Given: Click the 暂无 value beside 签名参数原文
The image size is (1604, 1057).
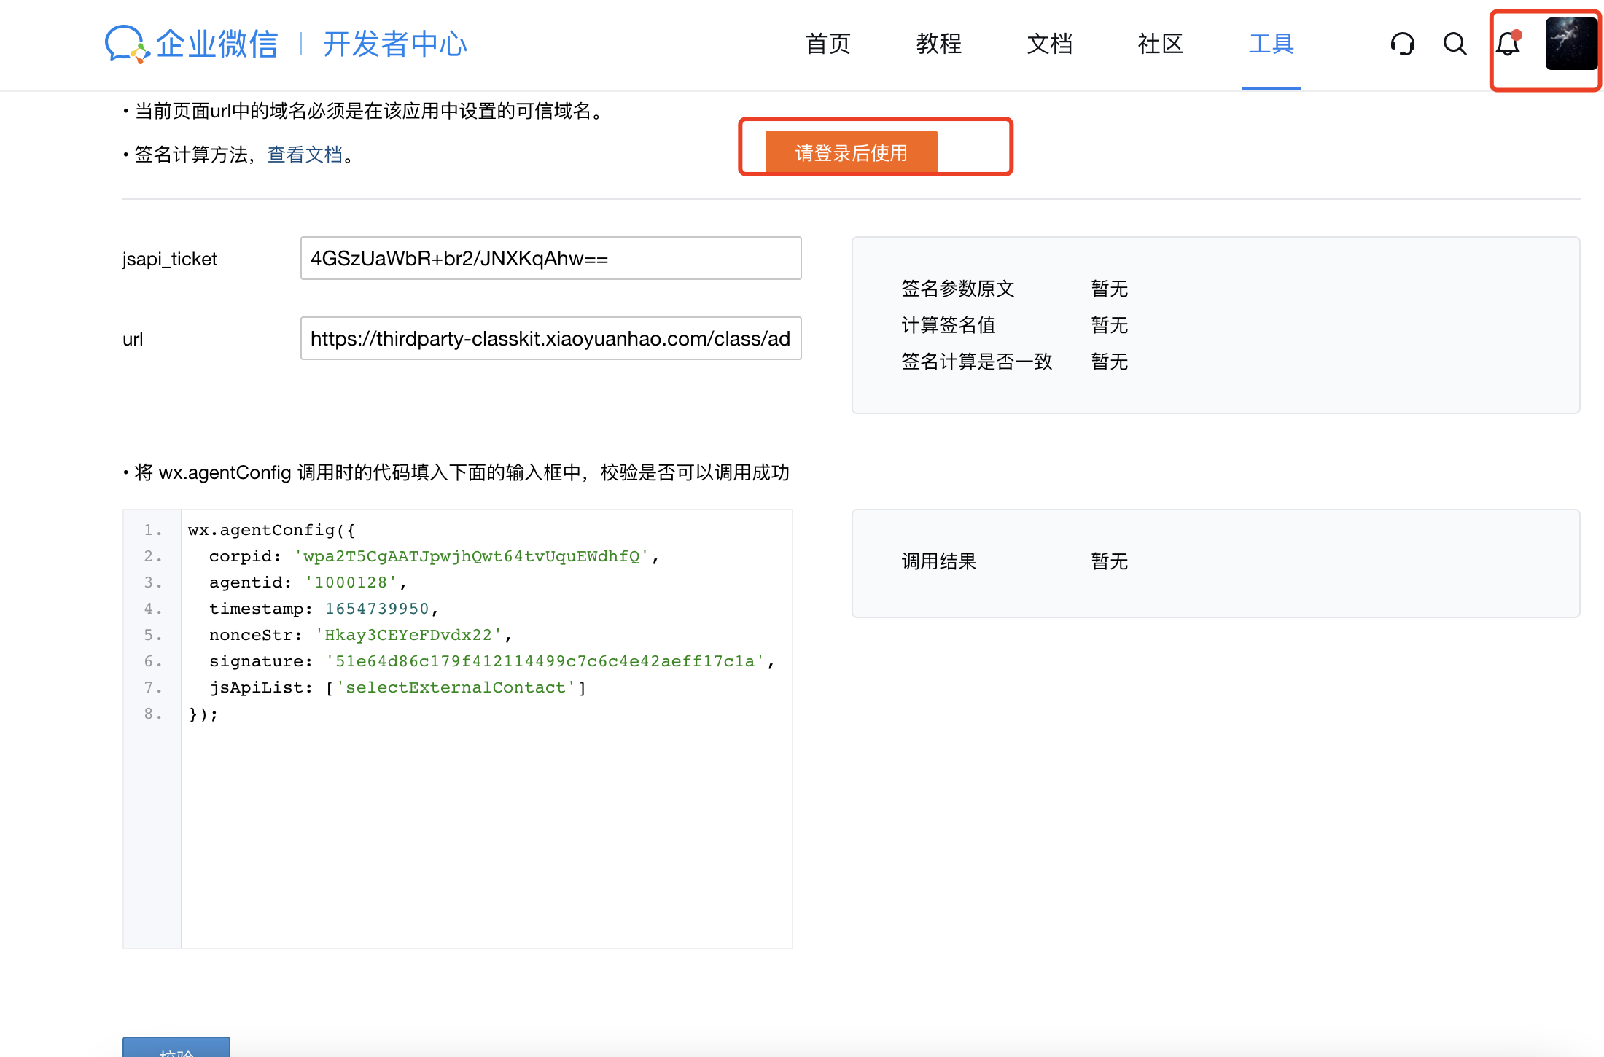Looking at the screenshot, I should click(1110, 289).
